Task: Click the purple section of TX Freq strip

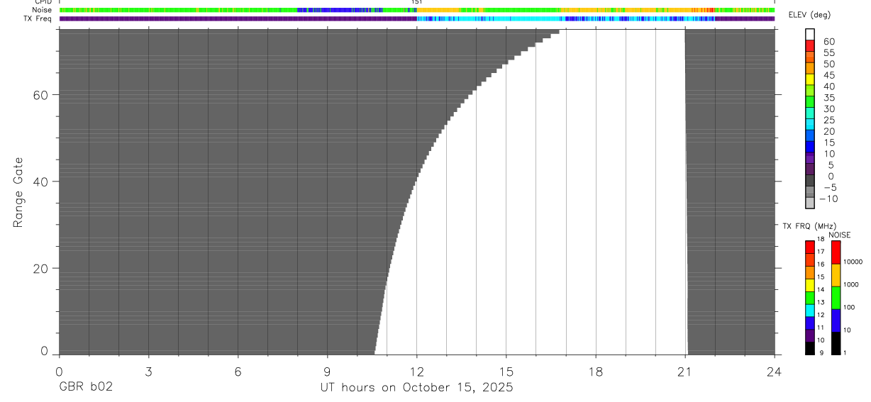Action: pos(238,19)
